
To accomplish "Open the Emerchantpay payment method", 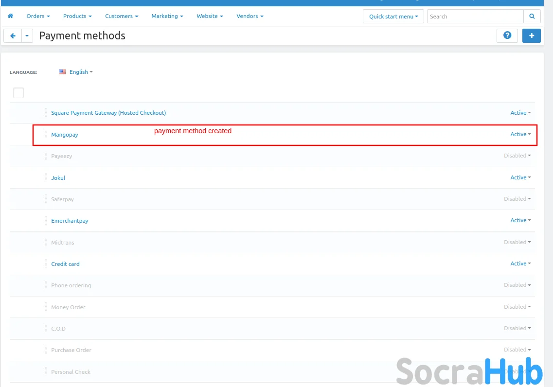I will [x=70, y=221].
